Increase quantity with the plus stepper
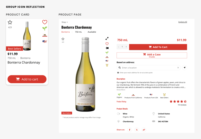Viewport: 201px width, 139px height. coord(126,47)
